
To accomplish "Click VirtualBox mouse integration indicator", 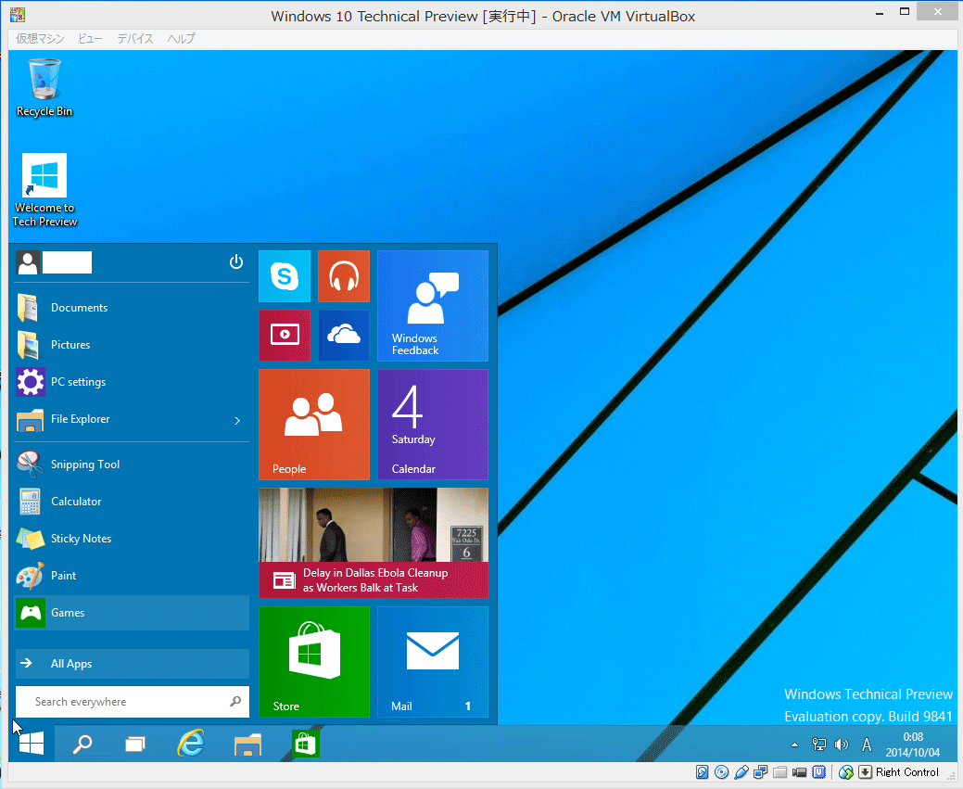I will click(x=845, y=771).
